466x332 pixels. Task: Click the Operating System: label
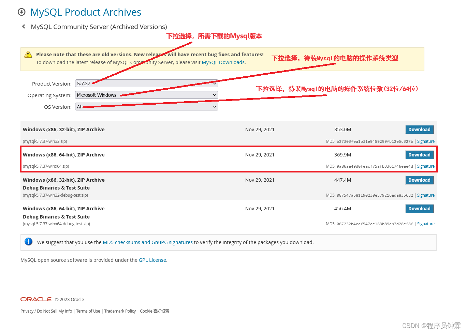pyautogui.click(x=49, y=95)
